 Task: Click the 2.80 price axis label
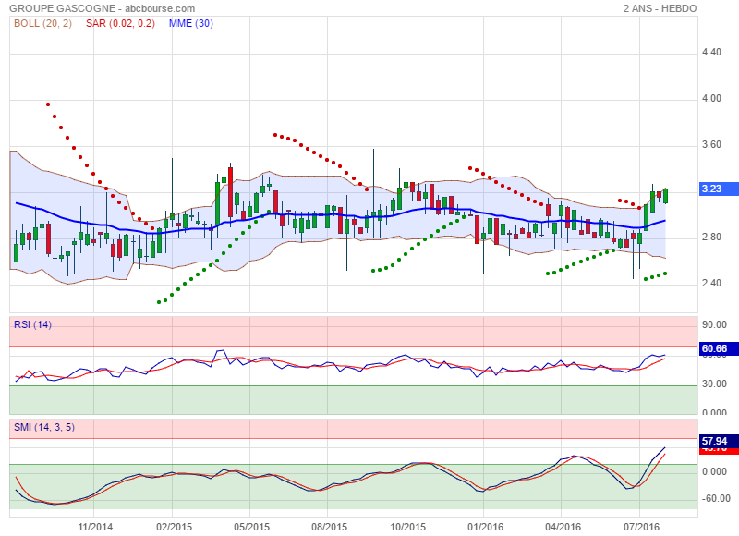[x=711, y=238]
